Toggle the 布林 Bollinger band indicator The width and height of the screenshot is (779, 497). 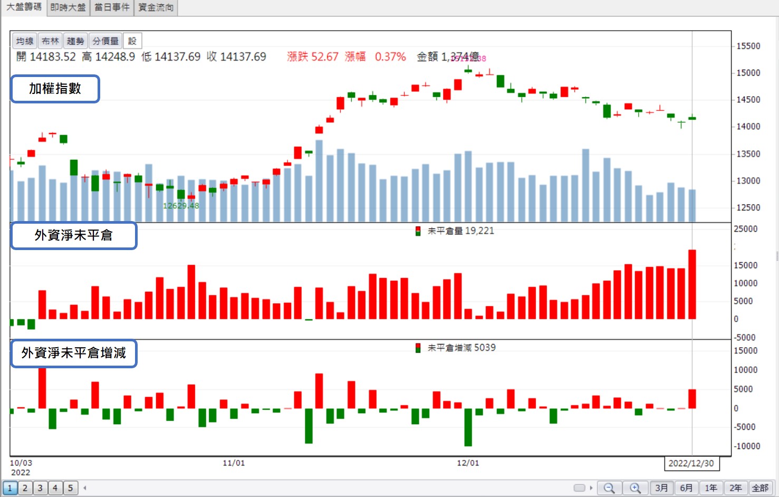coord(50,41)
